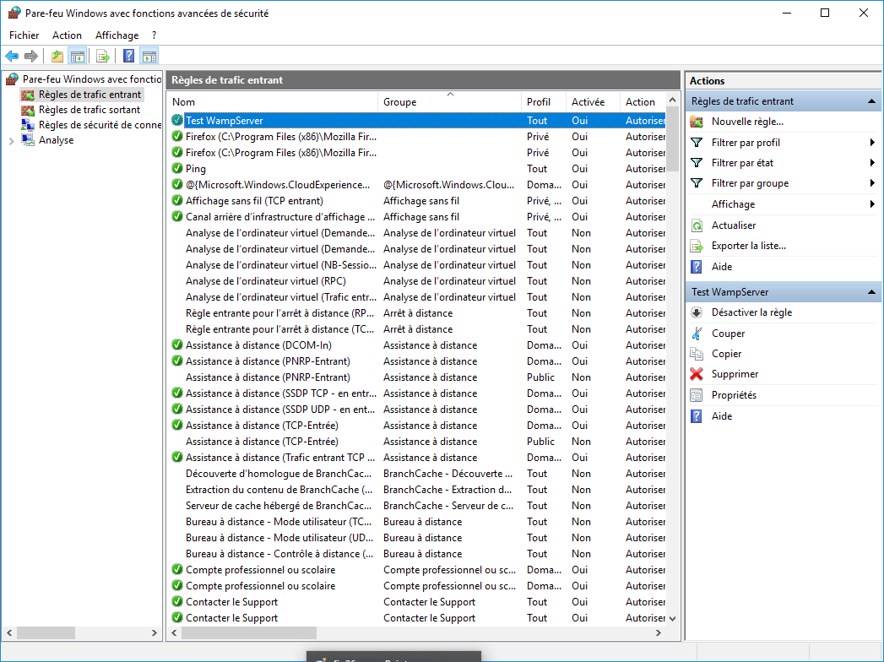Open Filtrer par profil submenu

click(746, 143)
